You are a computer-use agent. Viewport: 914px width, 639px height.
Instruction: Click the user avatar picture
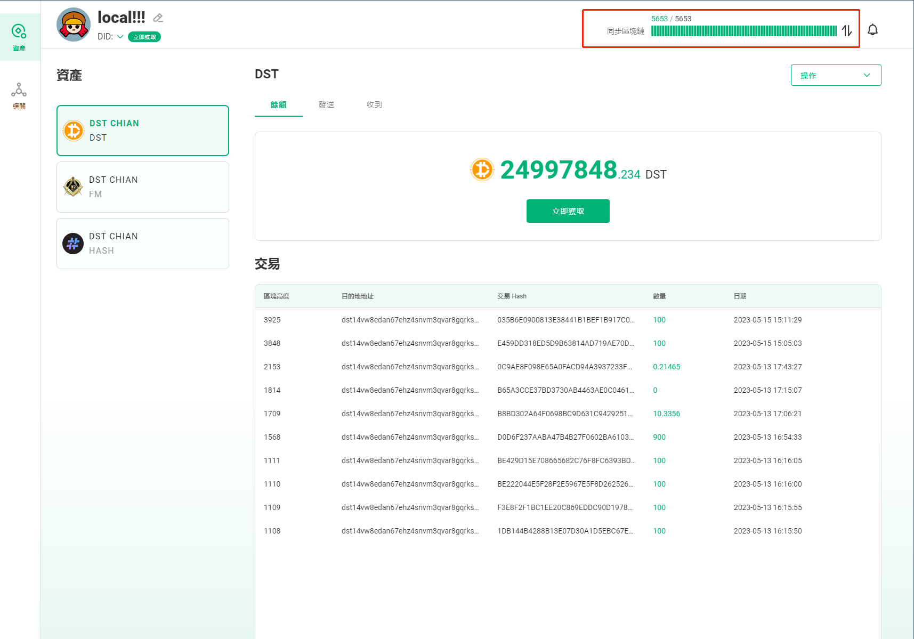pos(74,25)
